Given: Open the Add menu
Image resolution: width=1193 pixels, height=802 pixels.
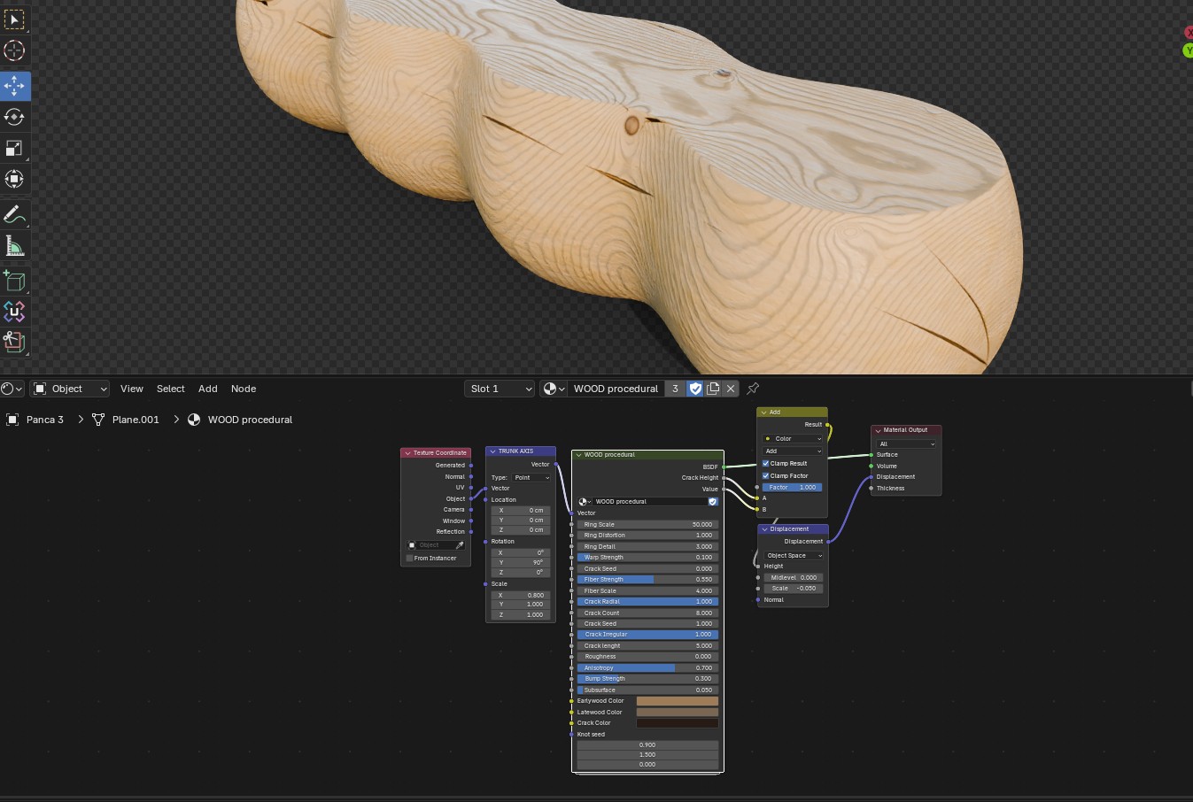Looking at the screenshot, I should coord(208,389).
